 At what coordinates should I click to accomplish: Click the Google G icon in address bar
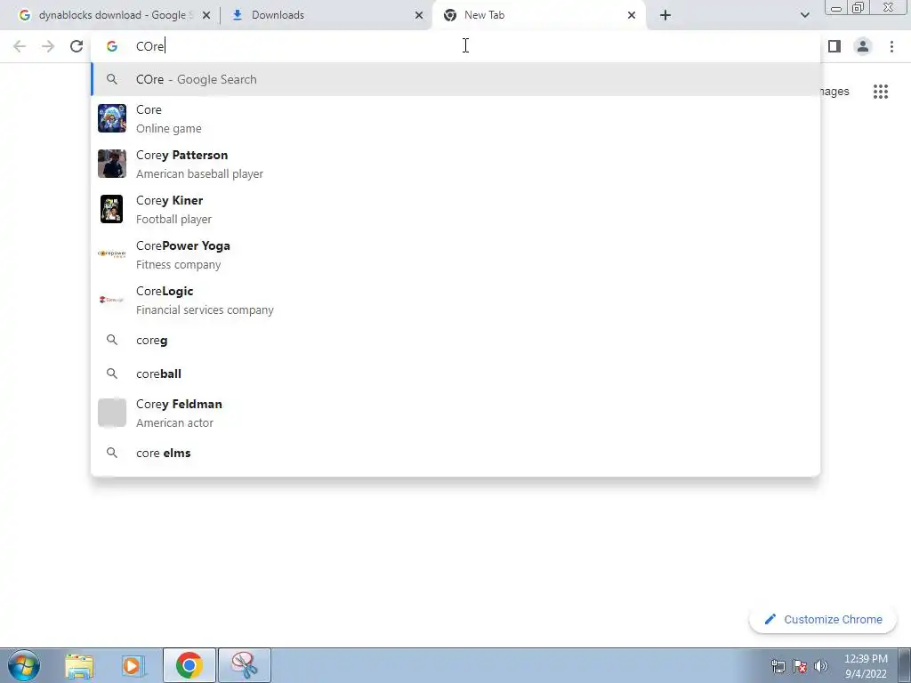pyautogui.click(x=111, y=46)
